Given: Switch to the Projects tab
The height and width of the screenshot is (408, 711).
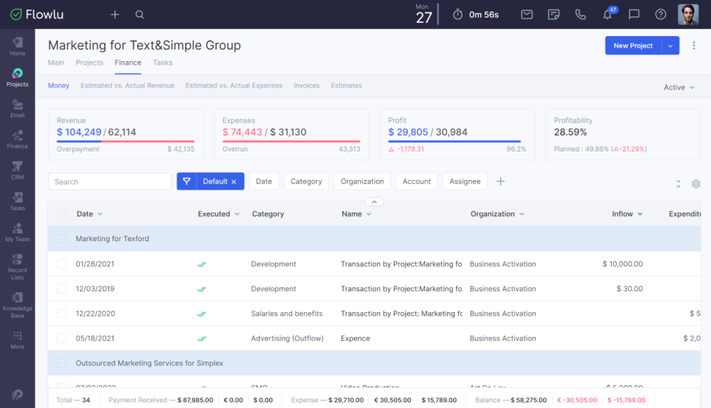Looking at the screenshot, I should [x=90, y=63].
